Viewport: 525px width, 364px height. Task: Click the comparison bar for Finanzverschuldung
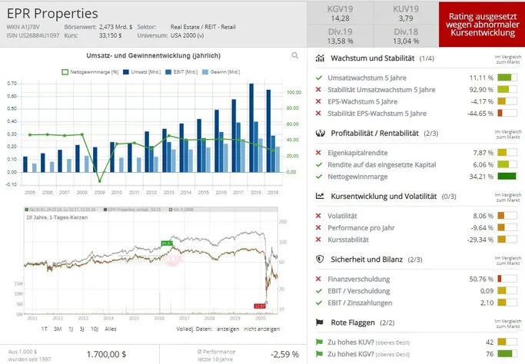[507, 279]
